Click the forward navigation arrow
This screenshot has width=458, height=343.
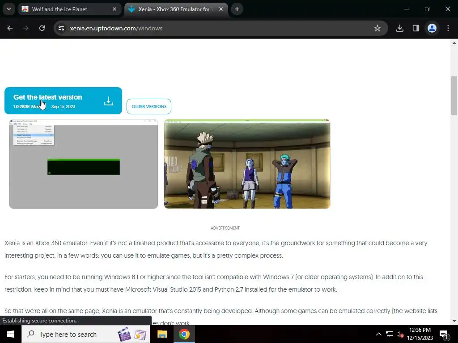click(26, 28)
